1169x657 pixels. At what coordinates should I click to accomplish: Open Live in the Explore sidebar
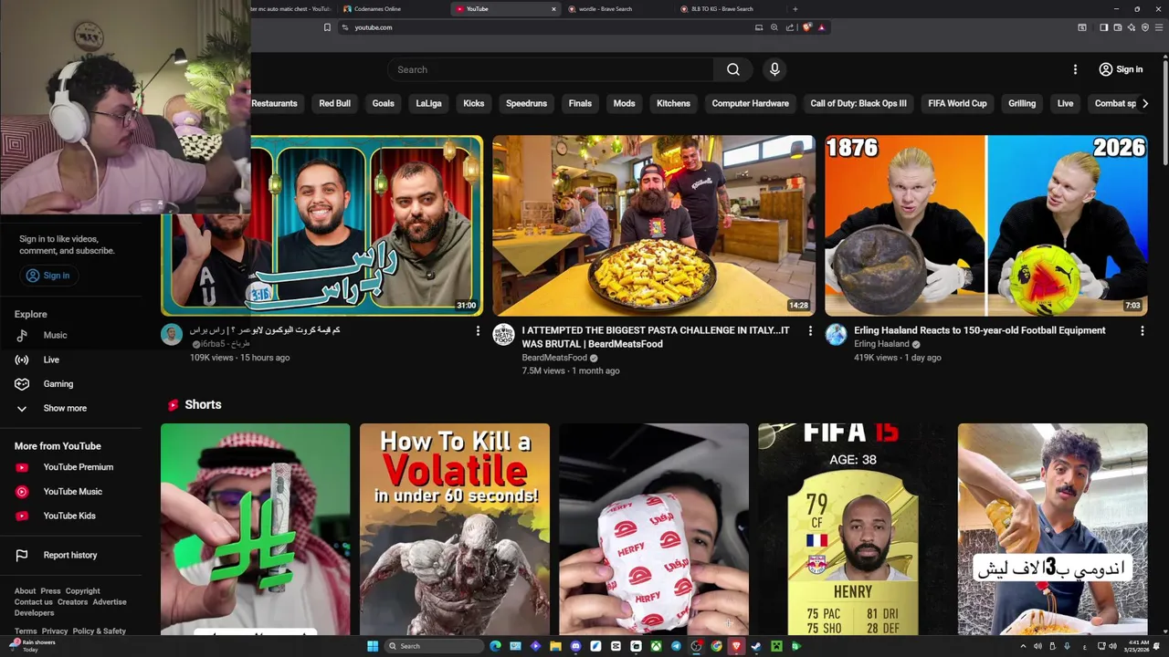pos(51,360)
